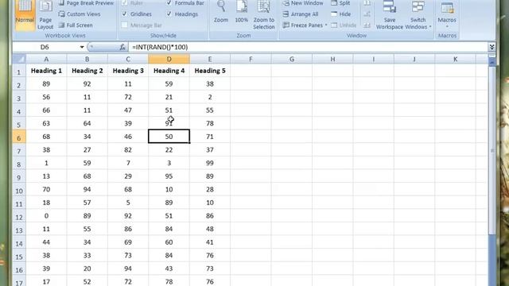Select cell A8 containing 1
The image size is (509, 286).
click(46, 163)
